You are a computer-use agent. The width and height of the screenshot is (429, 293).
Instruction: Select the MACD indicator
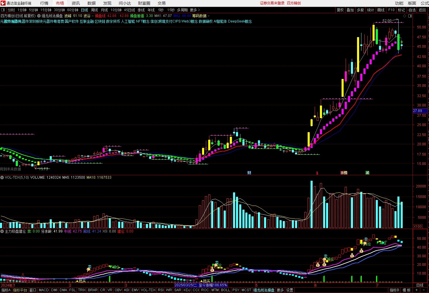pos(44,290)
